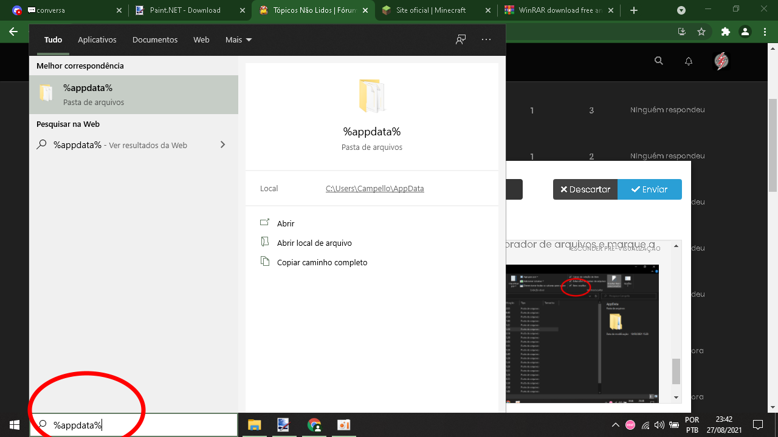Open search feedback icon in header
Viewport: 778px width, 437px height.
461,39
